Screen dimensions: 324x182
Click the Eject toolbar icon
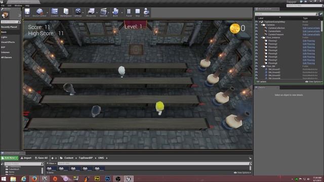coord(146,12)
